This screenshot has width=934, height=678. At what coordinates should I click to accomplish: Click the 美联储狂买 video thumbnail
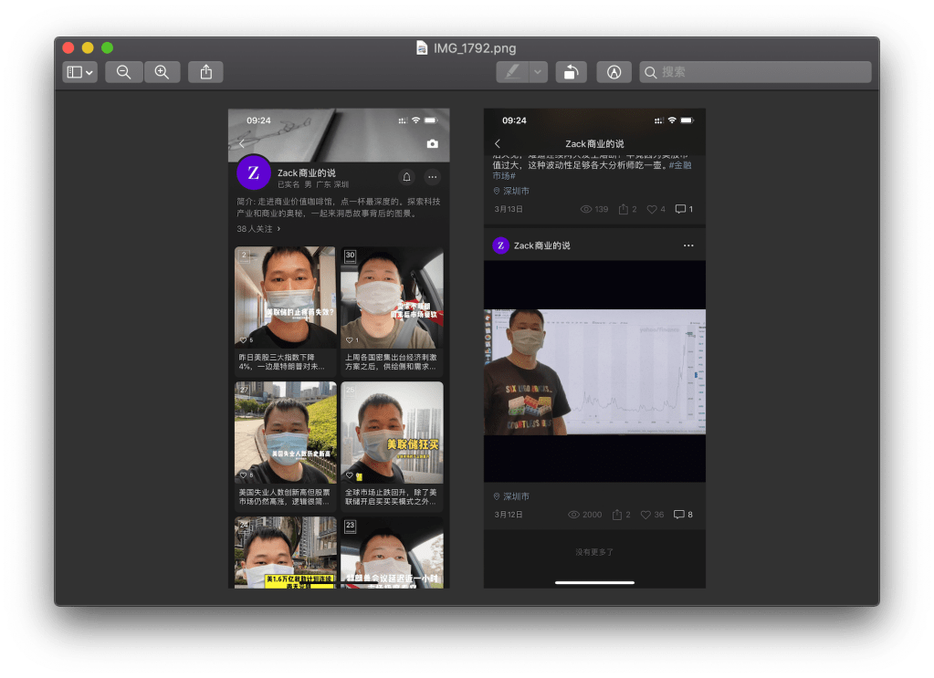point(392,433)
